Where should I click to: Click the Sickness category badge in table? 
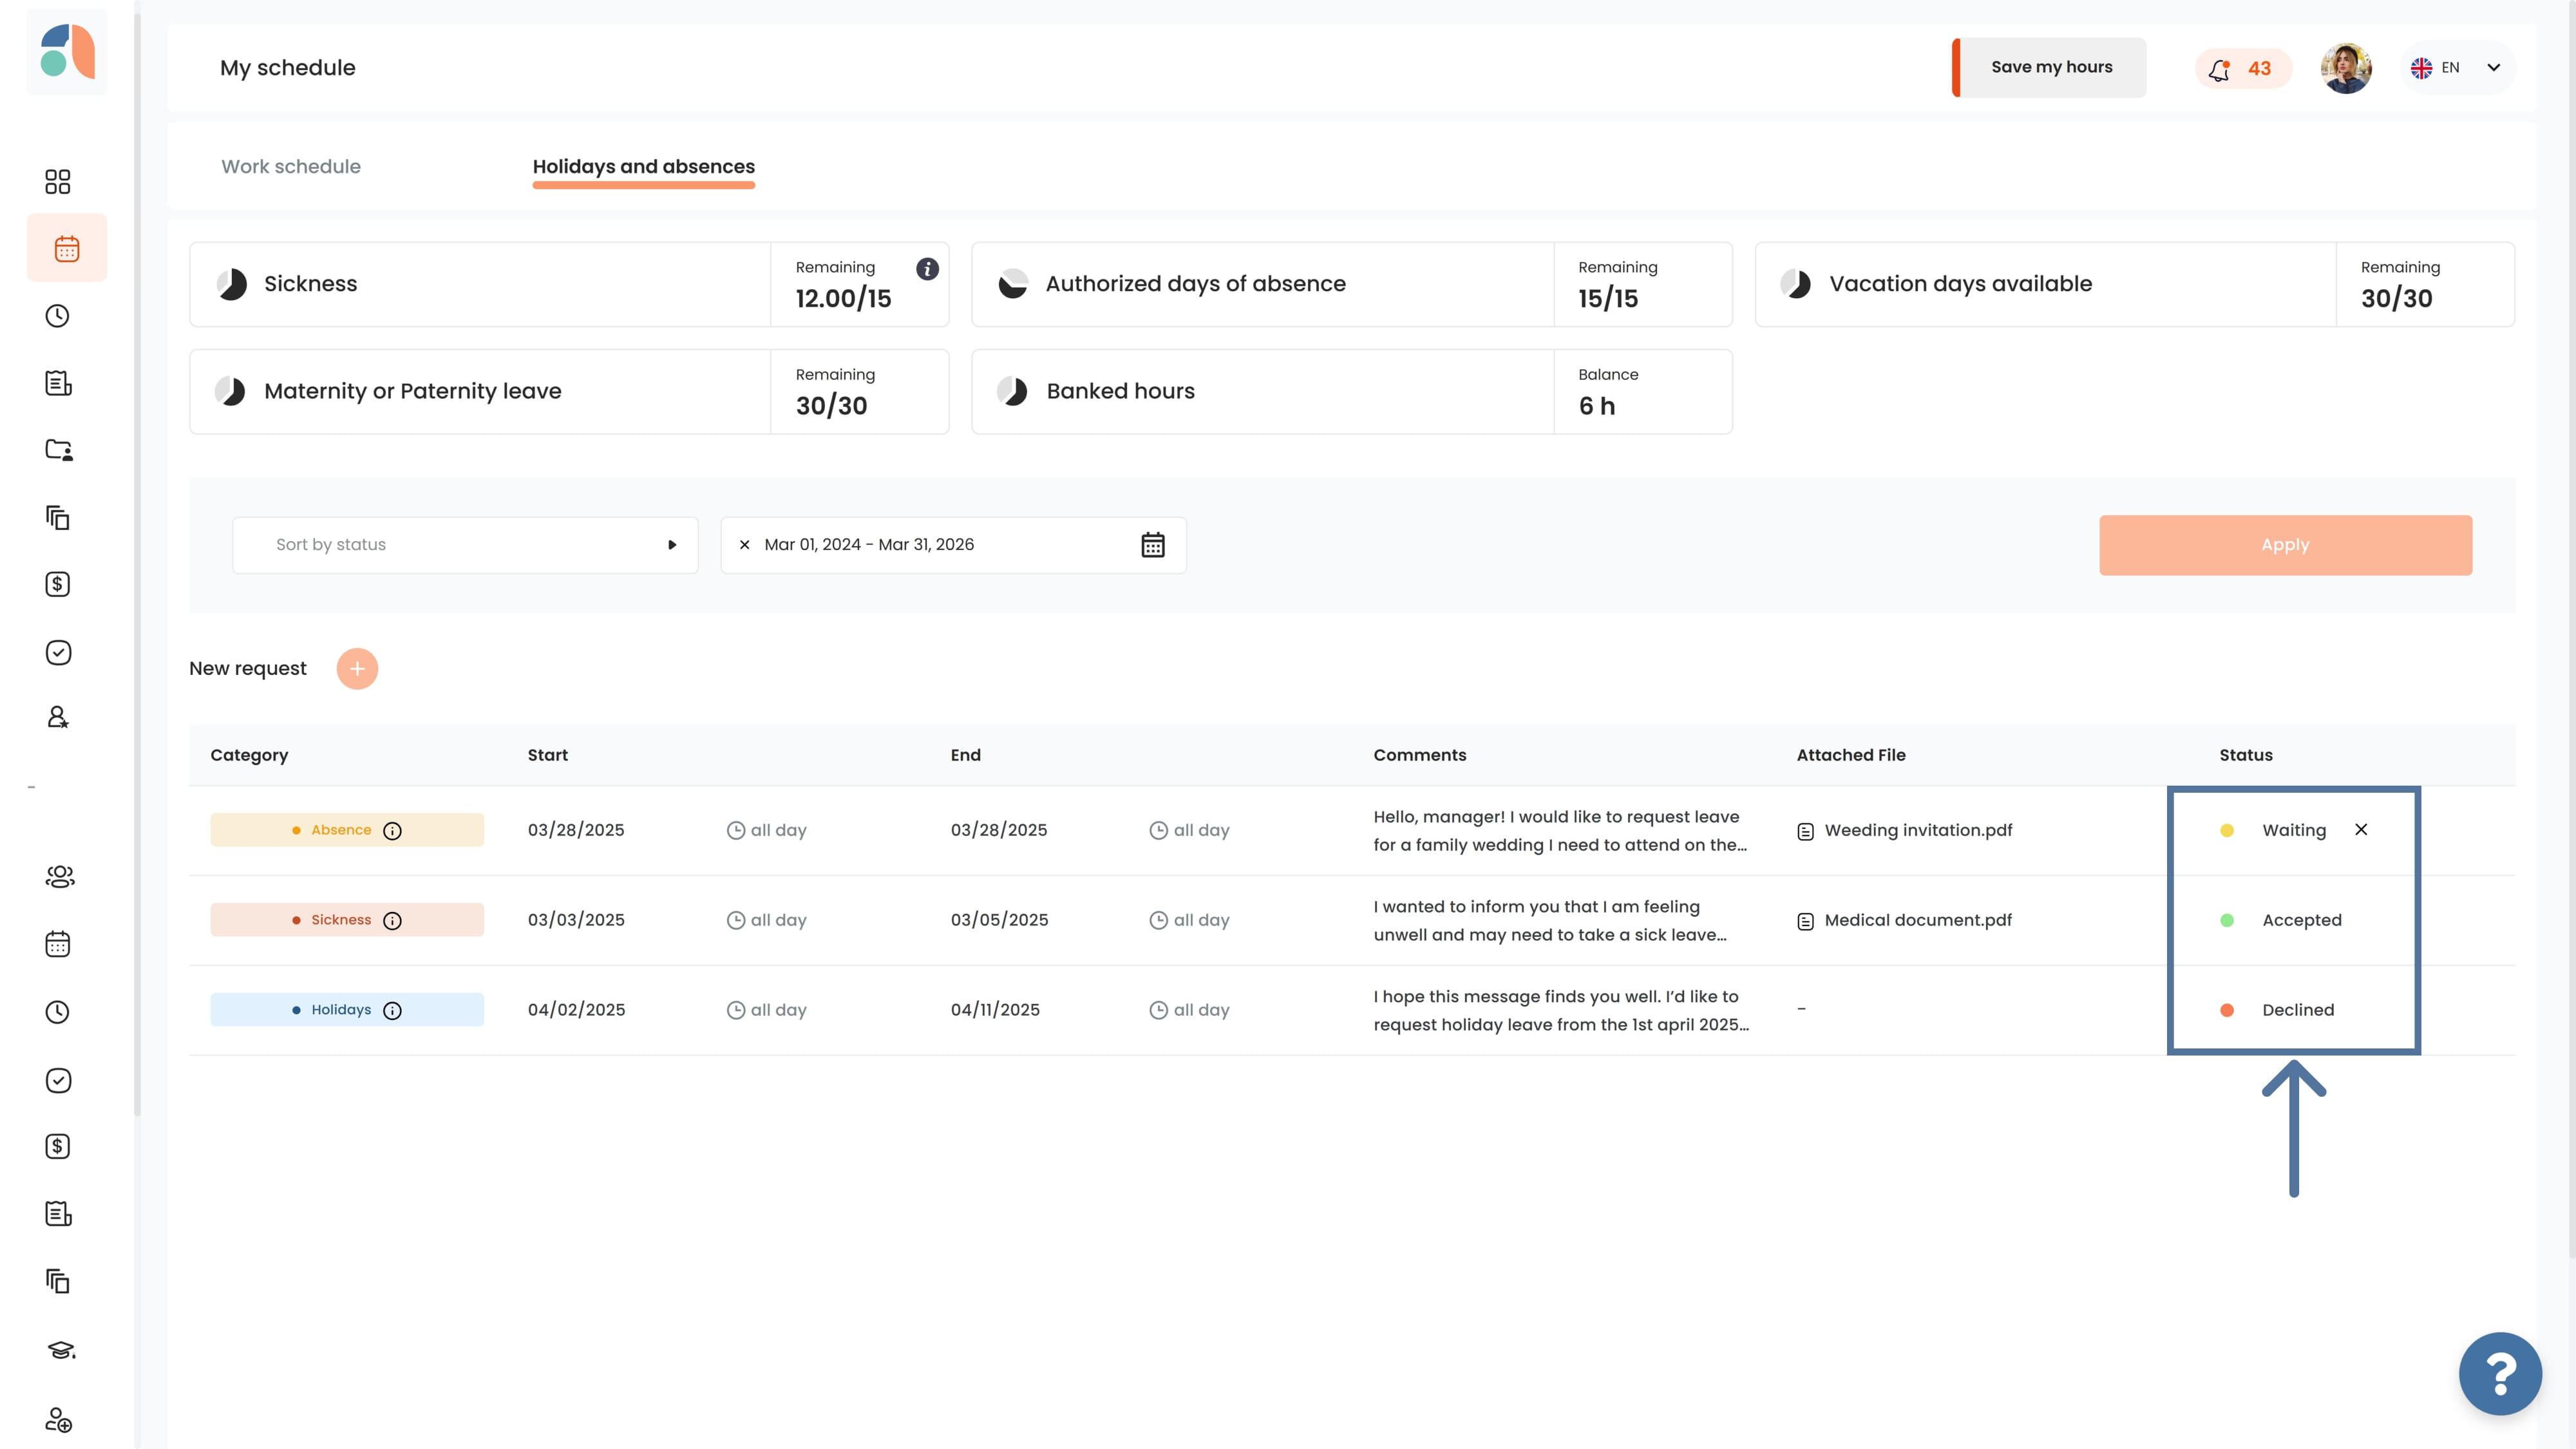click(347, 920)
